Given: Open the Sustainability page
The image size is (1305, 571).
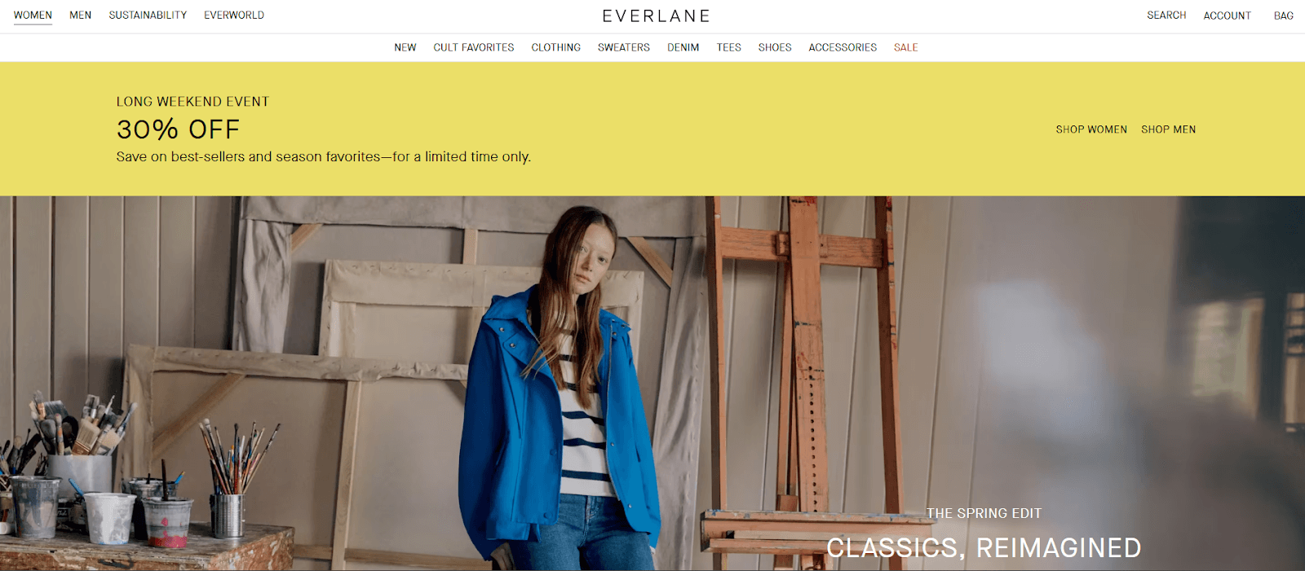Looking at the screenshot, I should click(x=148, y=15).
